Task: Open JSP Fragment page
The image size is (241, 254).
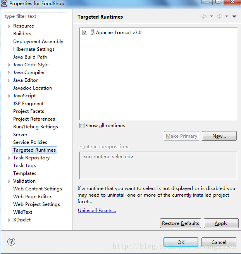Action: tap(28, 104)
